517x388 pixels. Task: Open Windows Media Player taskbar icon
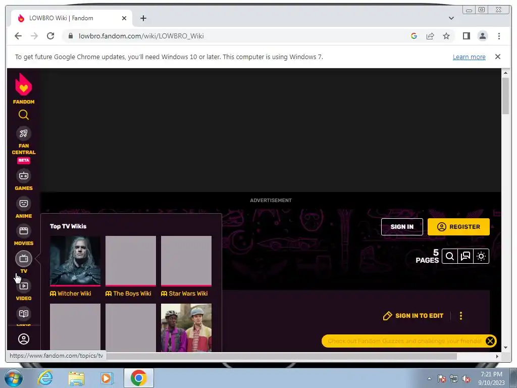click(107, 378)
